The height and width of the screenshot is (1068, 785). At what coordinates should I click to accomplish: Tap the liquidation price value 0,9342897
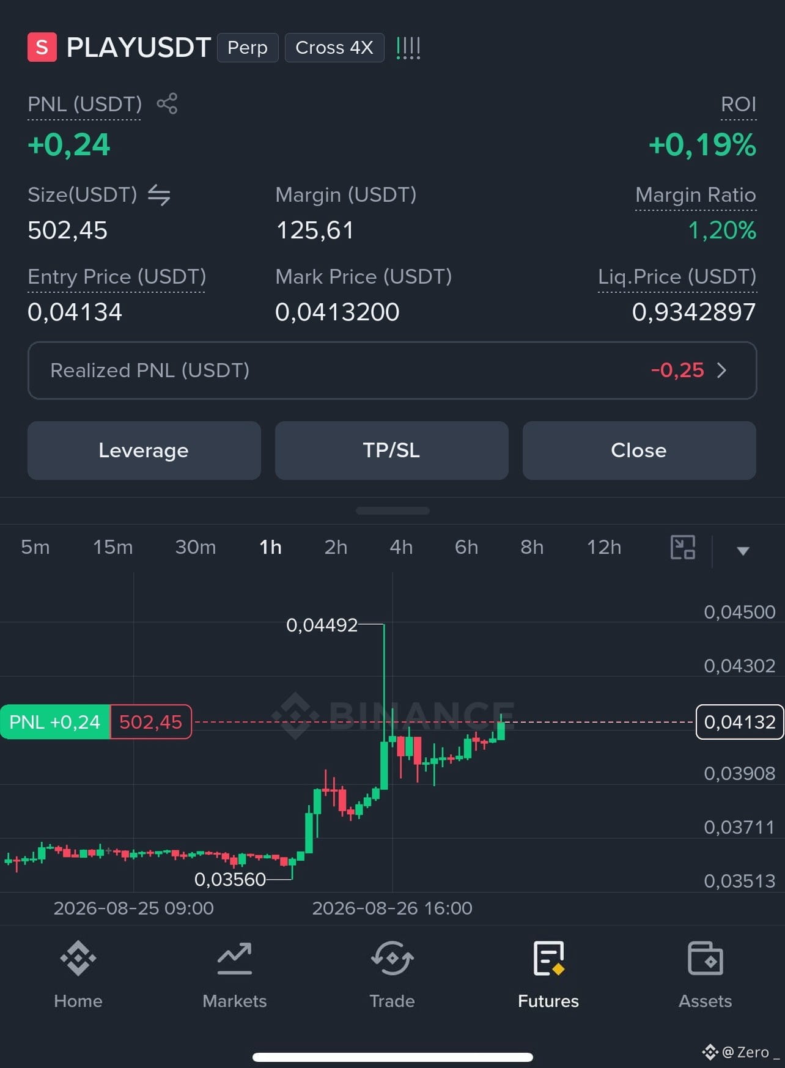(x=694, y=312)
